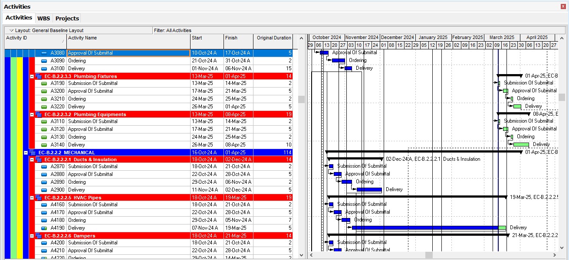Click the A2900 Start cell '11-Nov-24 A'
This screenshot has width=569, height=260.
207,190
